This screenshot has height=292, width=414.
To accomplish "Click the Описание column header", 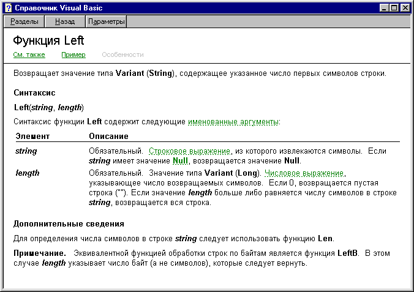I will pyautogui.click(x=108, y=137).
